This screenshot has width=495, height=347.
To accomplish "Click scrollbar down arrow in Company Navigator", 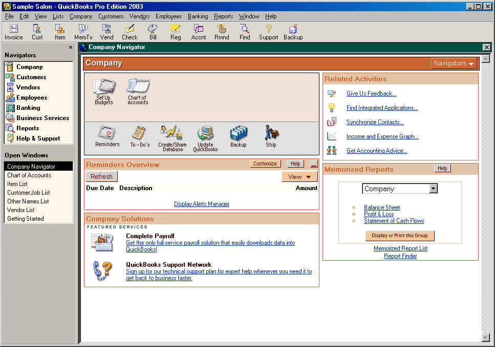I will coord(486,337).
